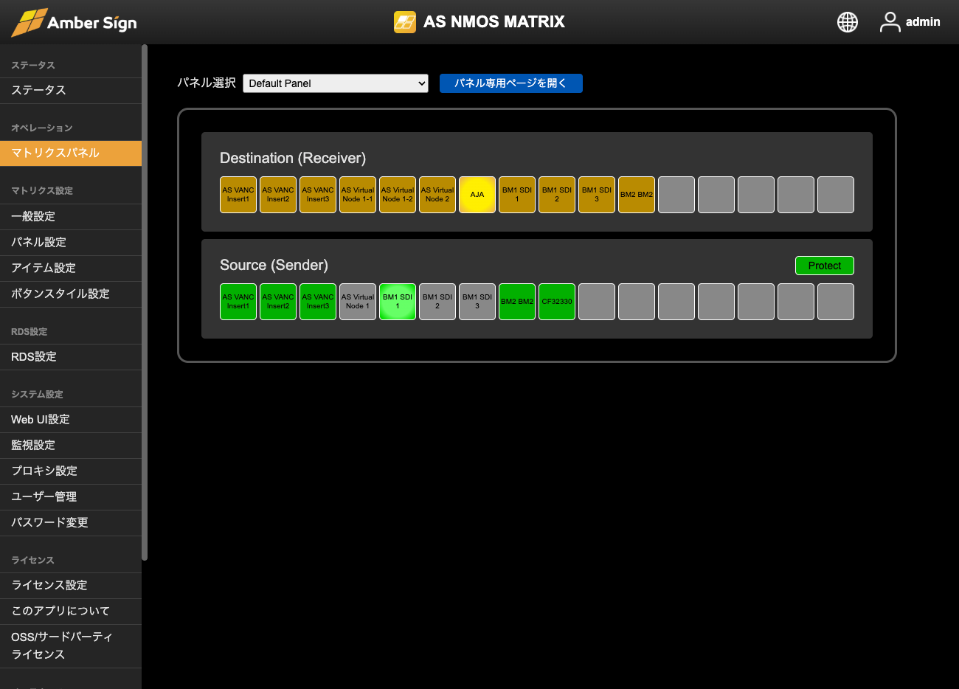Viewport: 959px width, 689px height.
Task: Go to ステータス page in sidebar
Action: pos(71,90)
